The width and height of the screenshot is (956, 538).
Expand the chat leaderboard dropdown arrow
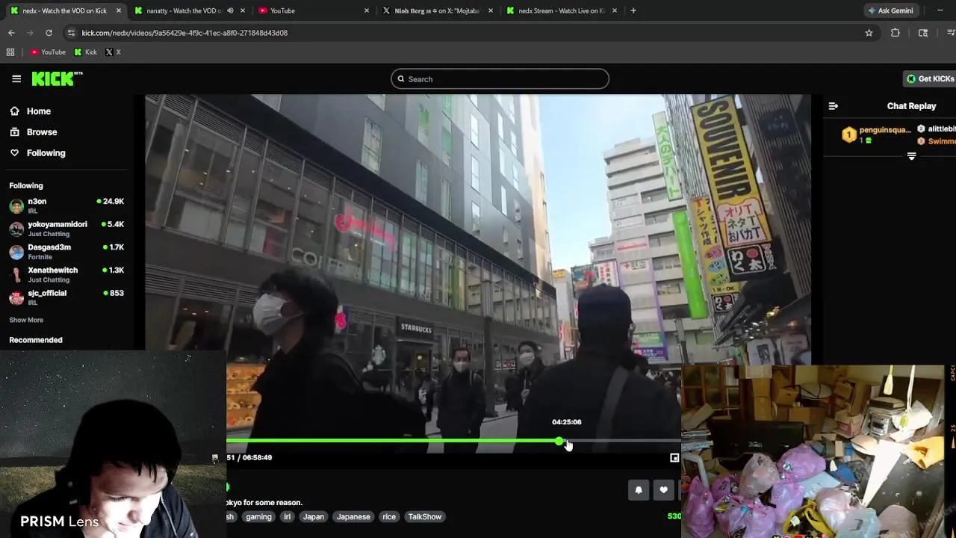(911, 156)
